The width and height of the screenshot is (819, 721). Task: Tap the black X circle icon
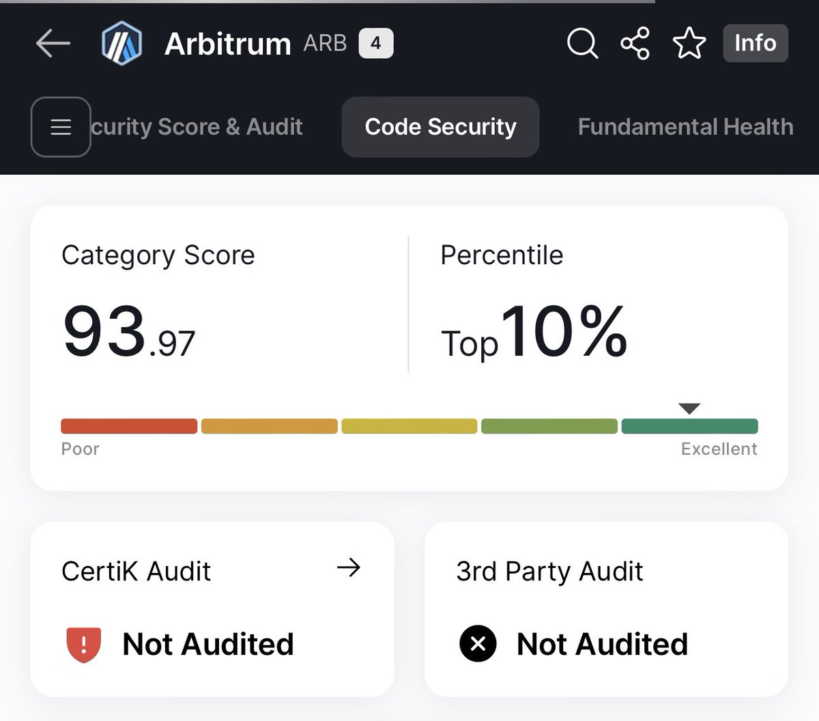click(x=478, y=644)
